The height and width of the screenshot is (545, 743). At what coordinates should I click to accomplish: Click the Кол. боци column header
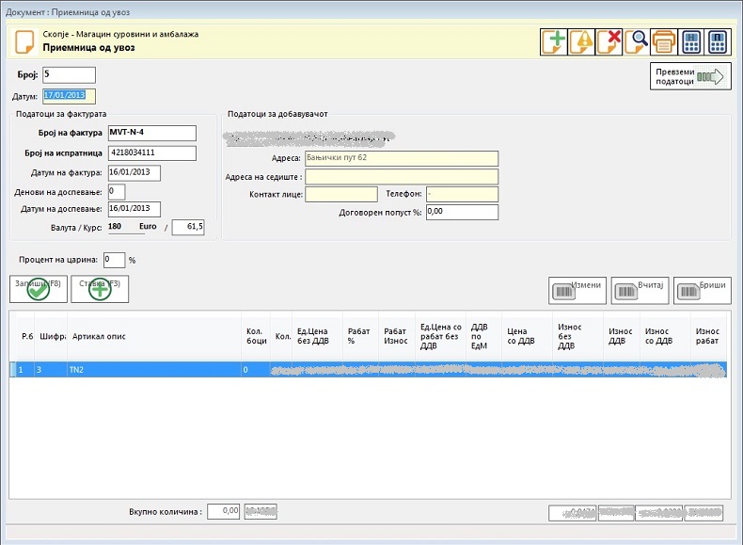257,336
